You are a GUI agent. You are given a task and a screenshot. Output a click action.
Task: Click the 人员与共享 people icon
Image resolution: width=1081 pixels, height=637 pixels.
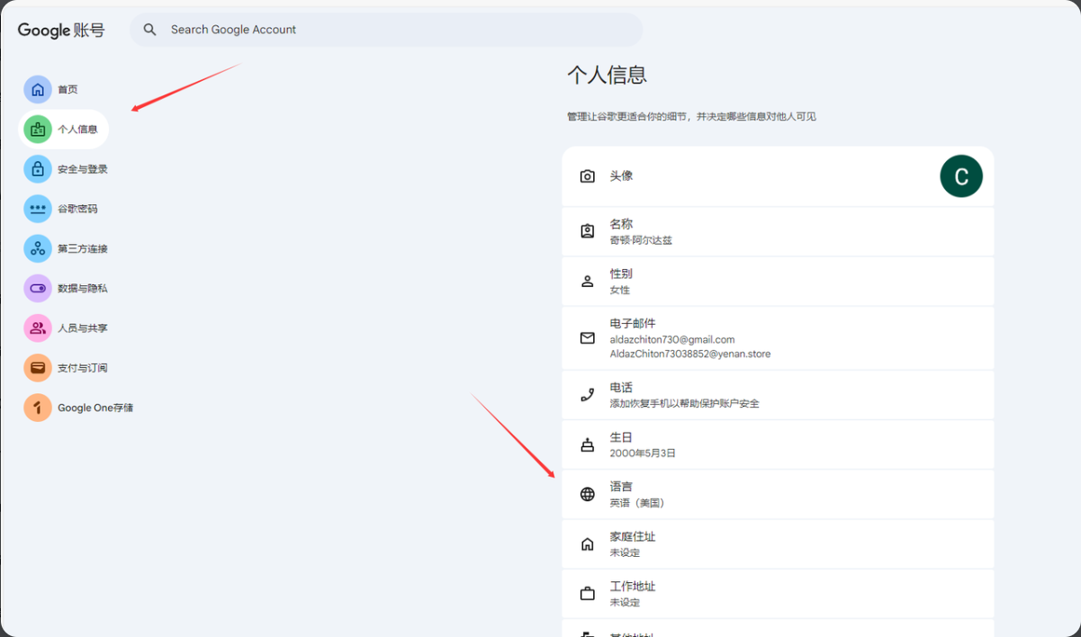coord(38,328)
